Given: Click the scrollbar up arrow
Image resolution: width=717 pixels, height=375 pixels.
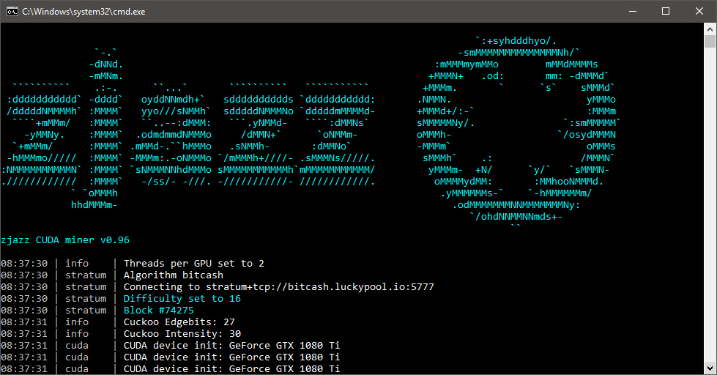Looking at the screenshot, I should click(x=710, y=29).
